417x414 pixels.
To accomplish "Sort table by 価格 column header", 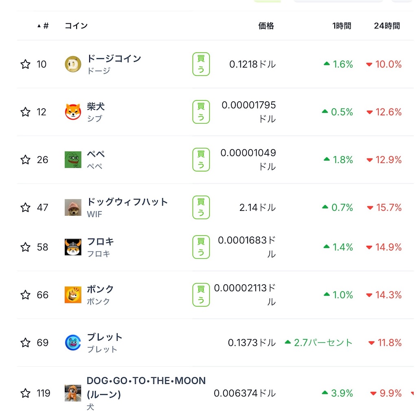I will click(266, 26).
